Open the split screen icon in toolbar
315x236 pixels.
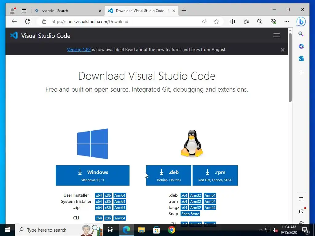tap(232, 22)
